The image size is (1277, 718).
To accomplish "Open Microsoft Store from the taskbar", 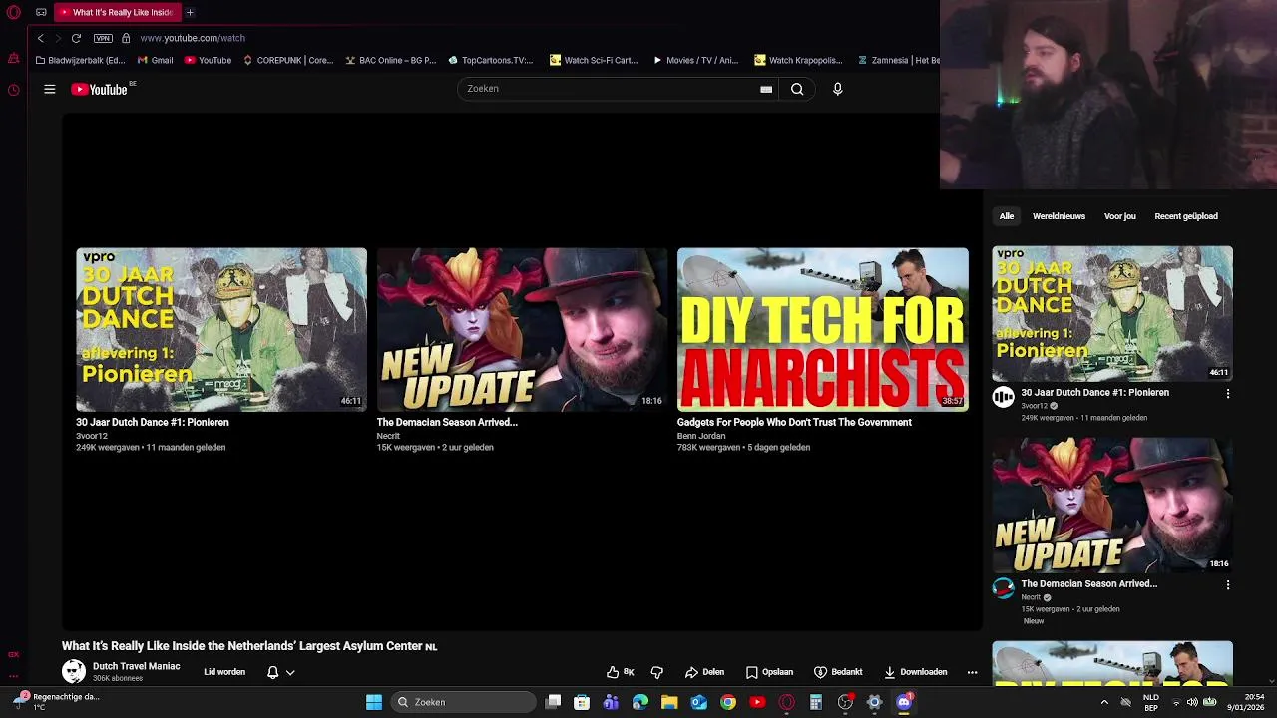I will click(582, 702).
